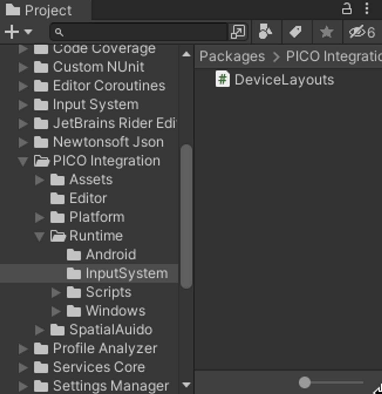This screenshot has width=382, height=394.
Task: Expand the Assets subfolder arrow
Action: (x=39, y=180)
